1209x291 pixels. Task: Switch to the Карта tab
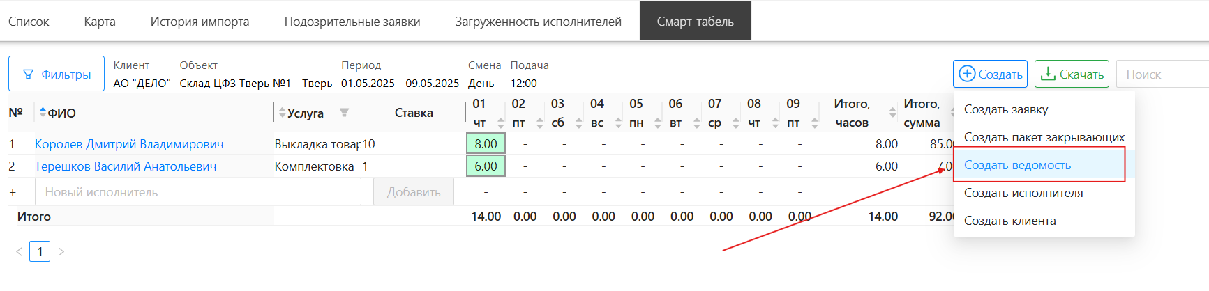click(x=100, y=22)
